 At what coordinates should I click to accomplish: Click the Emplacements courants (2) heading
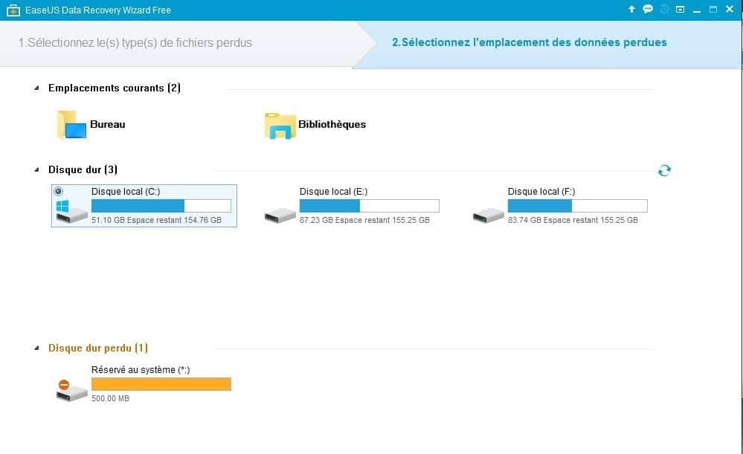point(115,88)
